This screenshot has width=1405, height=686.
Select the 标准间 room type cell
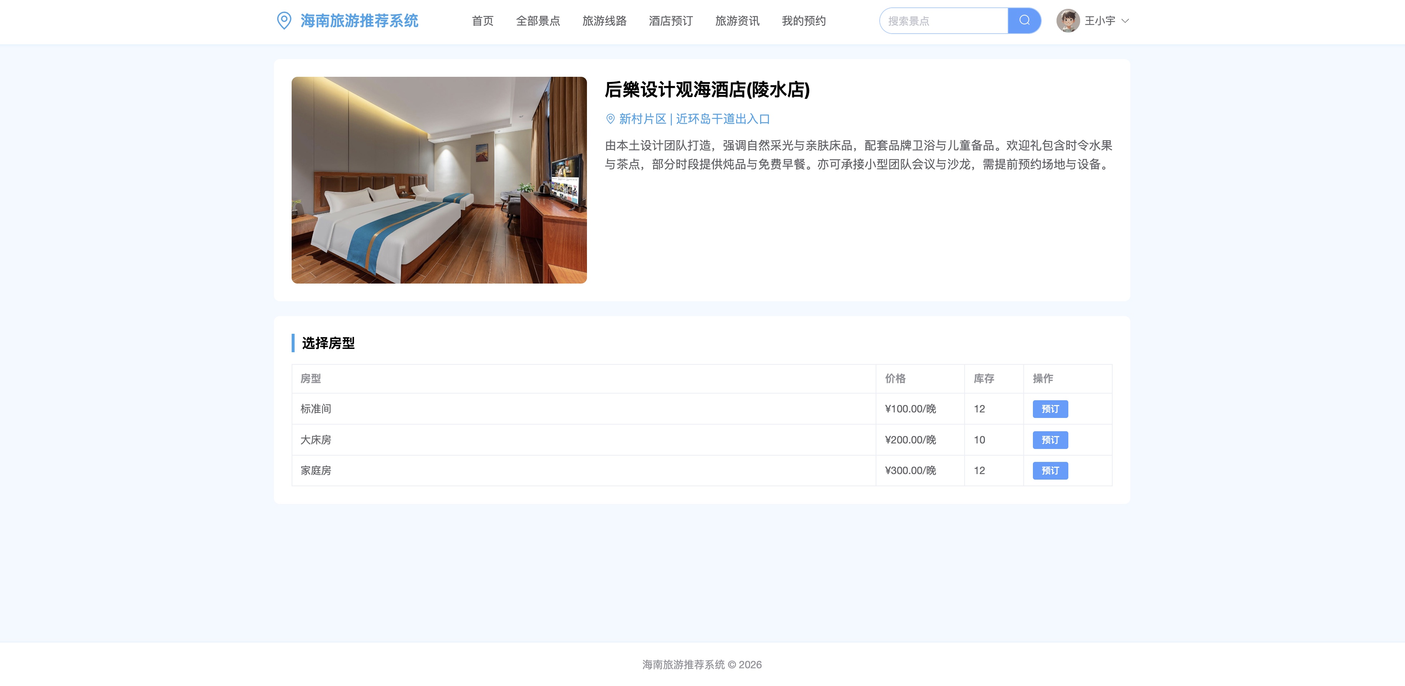[x=584, y=409]
